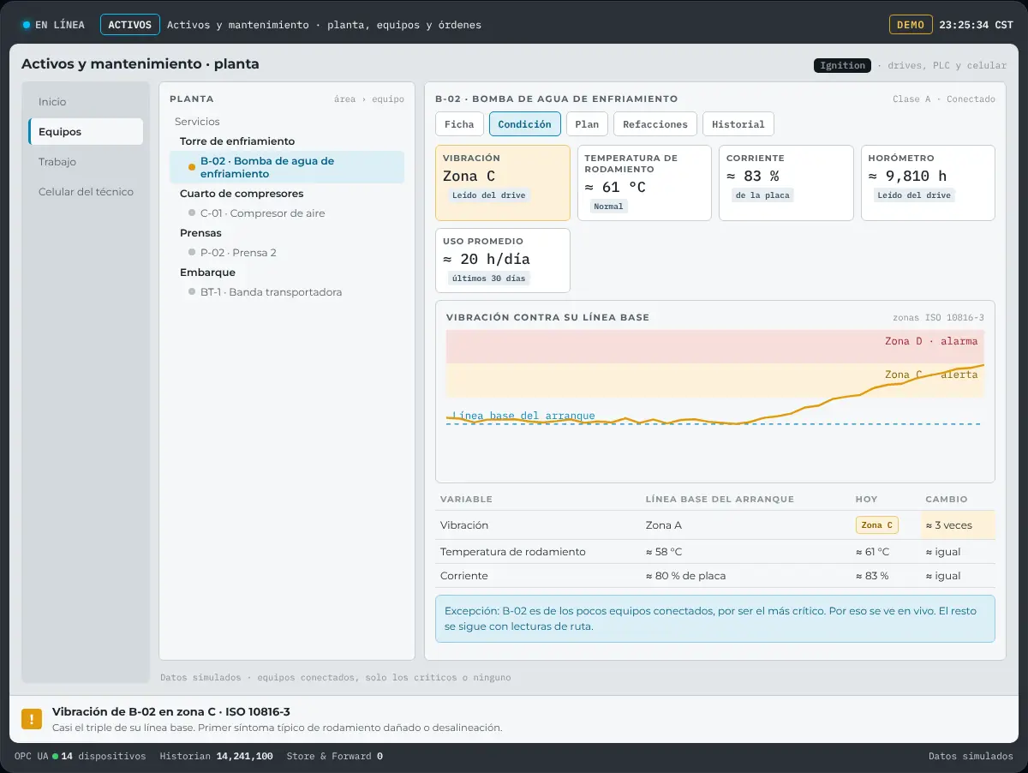Click the DEMO badge
1028x773 pixels.
point(911,25)
